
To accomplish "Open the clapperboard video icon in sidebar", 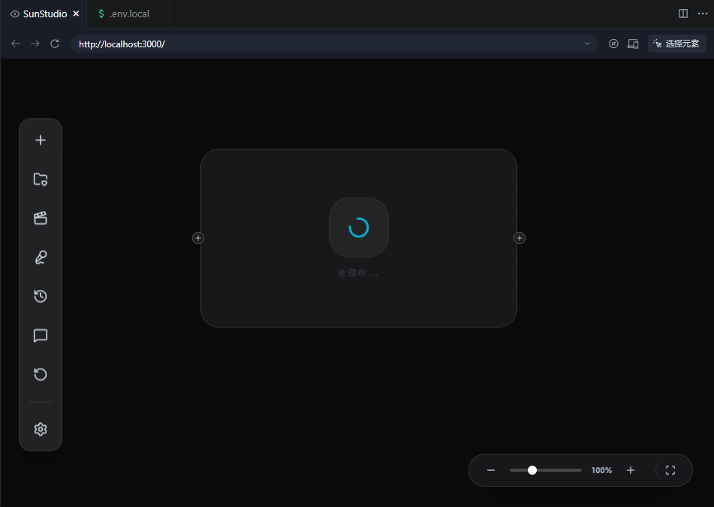I will pyautogui.click(x=41, y=219).
